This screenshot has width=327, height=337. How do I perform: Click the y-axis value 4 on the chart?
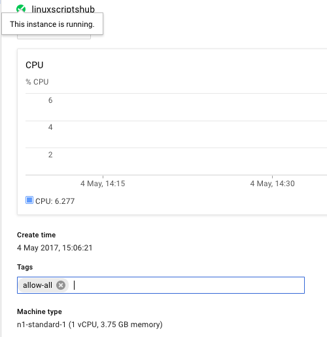[50, 127]
